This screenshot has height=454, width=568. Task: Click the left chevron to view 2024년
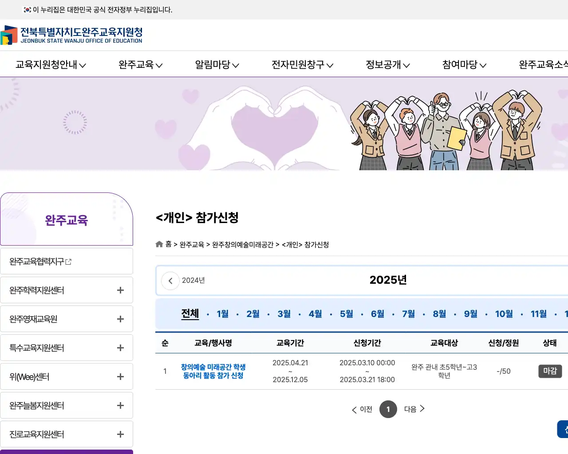click(170, 280)
